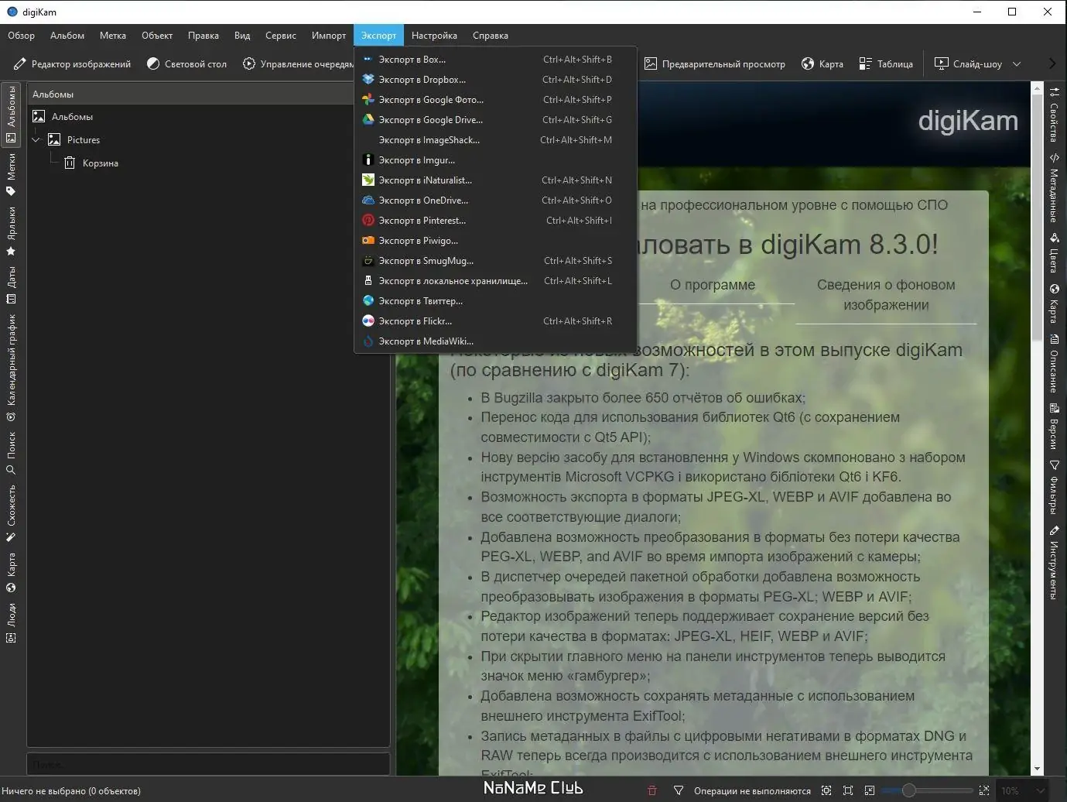The width and height of the screenshot is (1067, 802).
Task: Open Сведения о фоновом изображении tab
Action: [x=886, y=295]
